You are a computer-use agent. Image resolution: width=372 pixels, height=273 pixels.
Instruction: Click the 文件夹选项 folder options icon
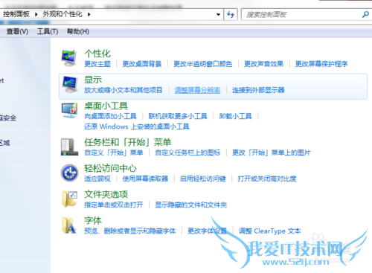pyautogui.click(x=69, y=199)
